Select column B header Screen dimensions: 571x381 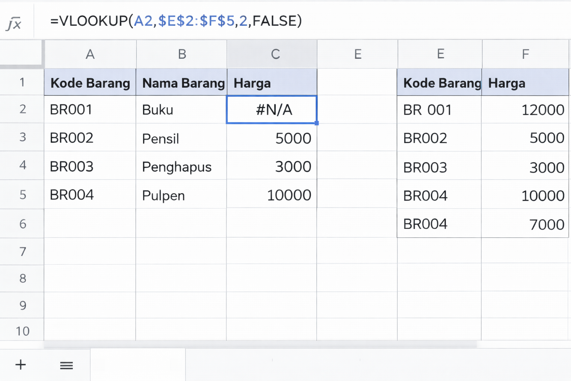(182, 54)
